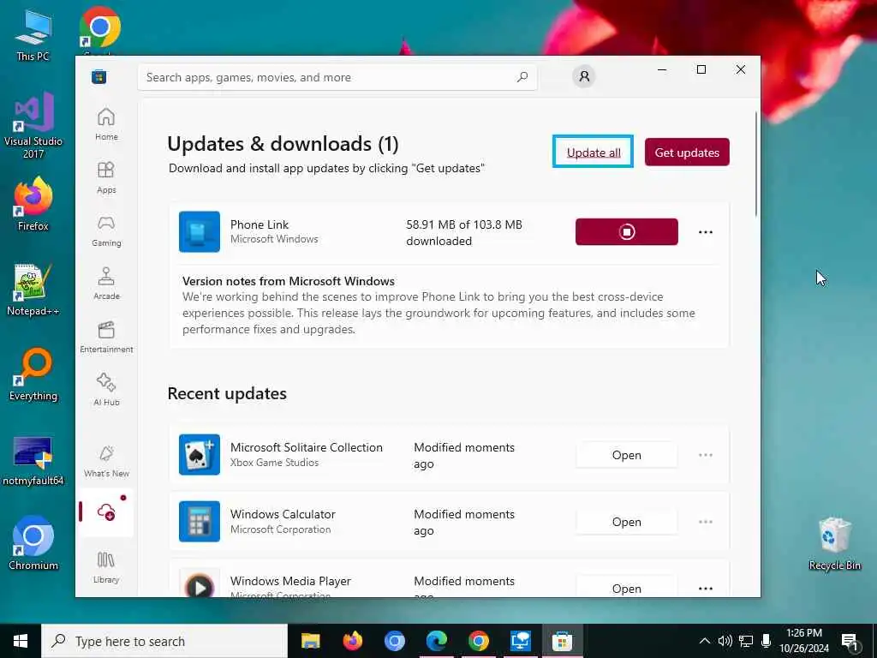This screenshot has height=658, width=877.
Task: Click the Store window vertical scrollbar
Action: point(756,164)
